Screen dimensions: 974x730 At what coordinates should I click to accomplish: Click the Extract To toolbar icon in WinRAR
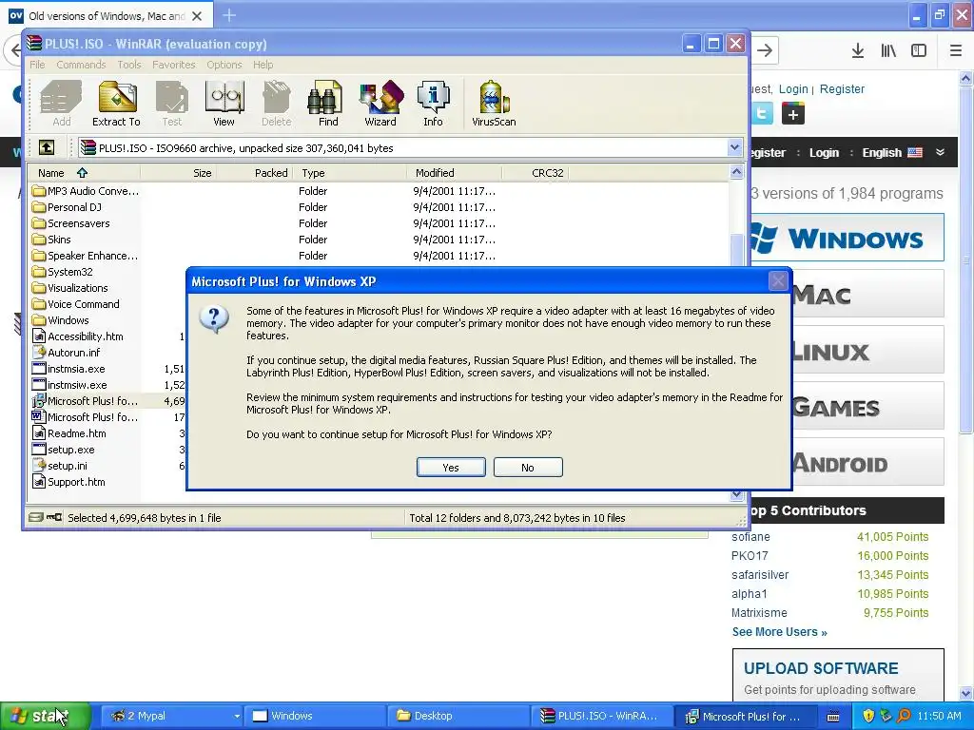tap(117, 104)
